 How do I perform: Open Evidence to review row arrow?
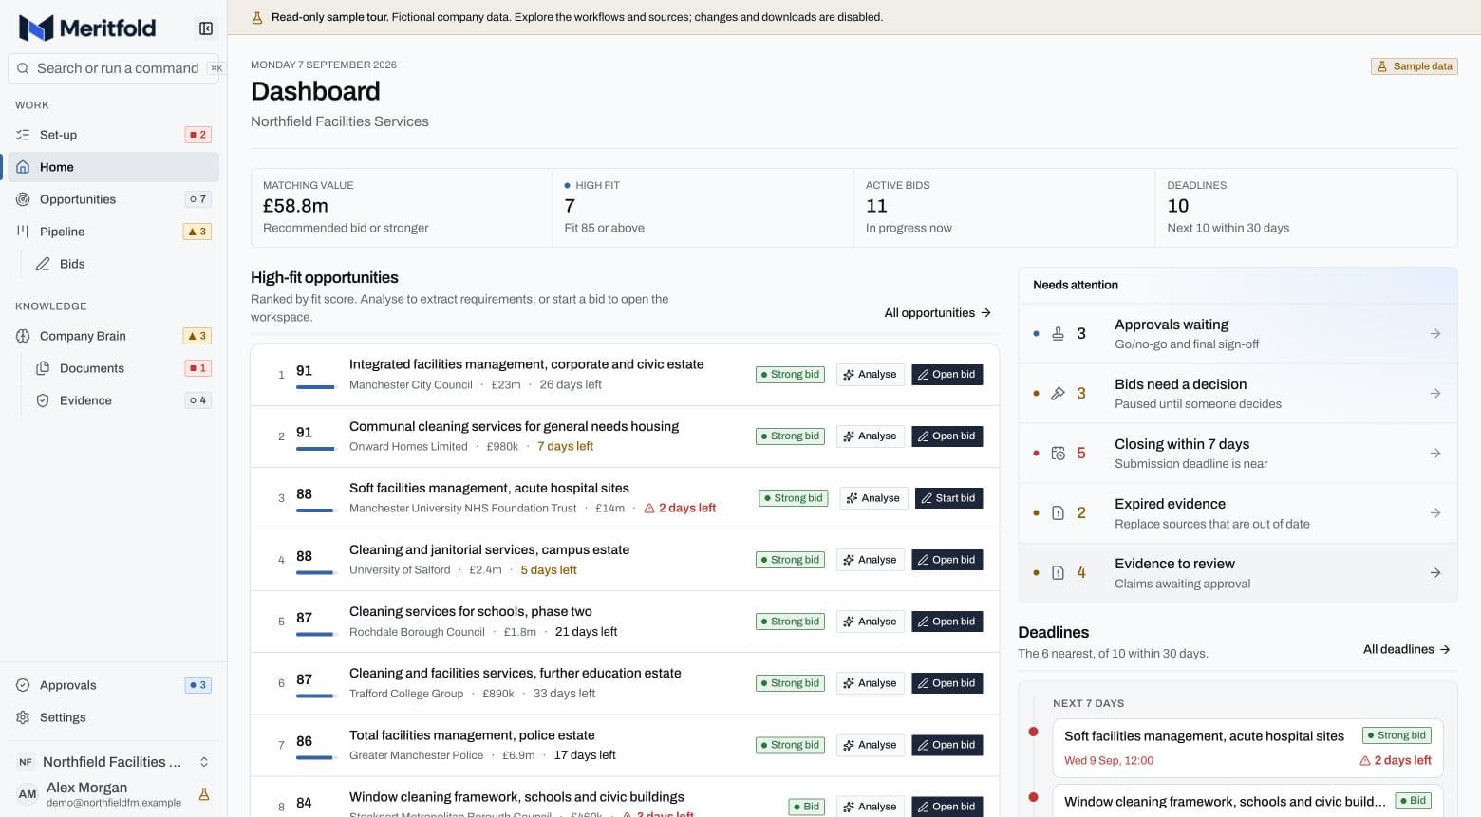tap(1435, 573)
